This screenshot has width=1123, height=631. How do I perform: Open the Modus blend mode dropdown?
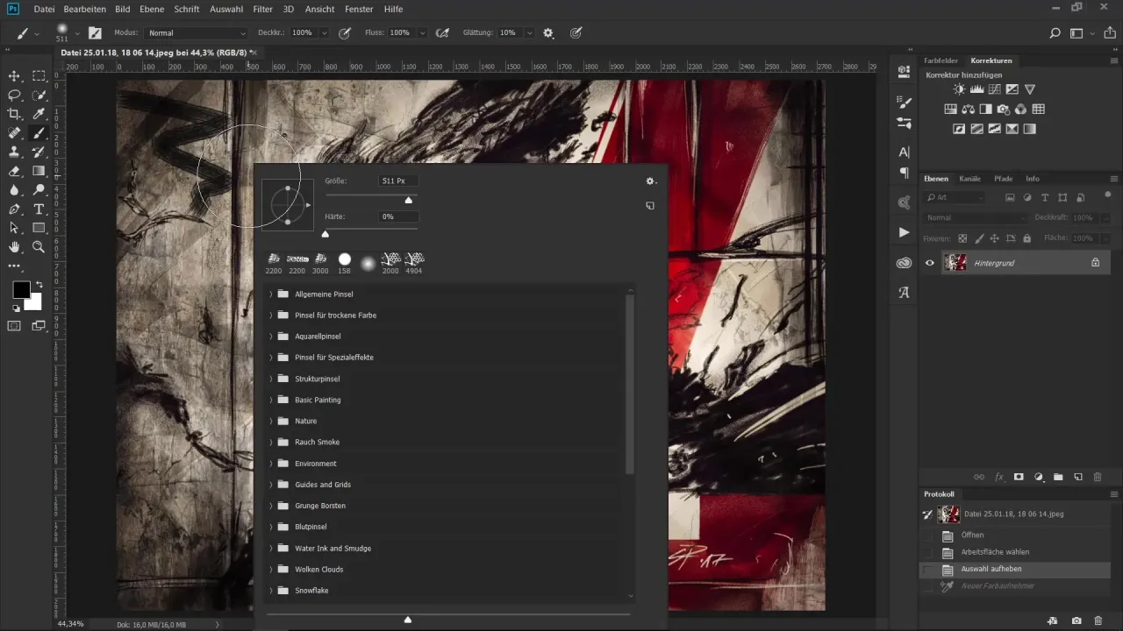tap(197, 33)
